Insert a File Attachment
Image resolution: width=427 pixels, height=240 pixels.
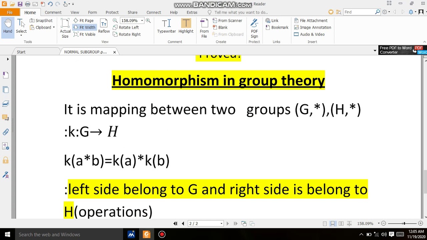point(311,20)
